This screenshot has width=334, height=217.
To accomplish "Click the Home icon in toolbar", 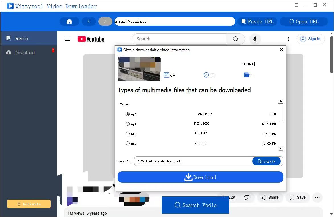I will pyautogui.click(x=69, y=21).
